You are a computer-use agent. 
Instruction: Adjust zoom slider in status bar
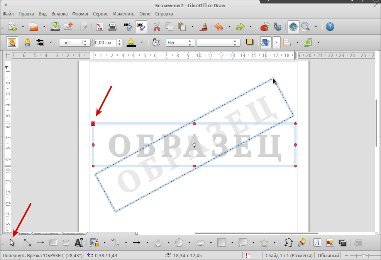tap(364, 256)
